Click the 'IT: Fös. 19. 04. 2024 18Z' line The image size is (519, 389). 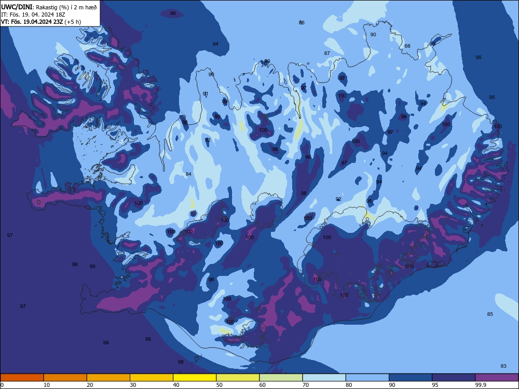(33, 15)
